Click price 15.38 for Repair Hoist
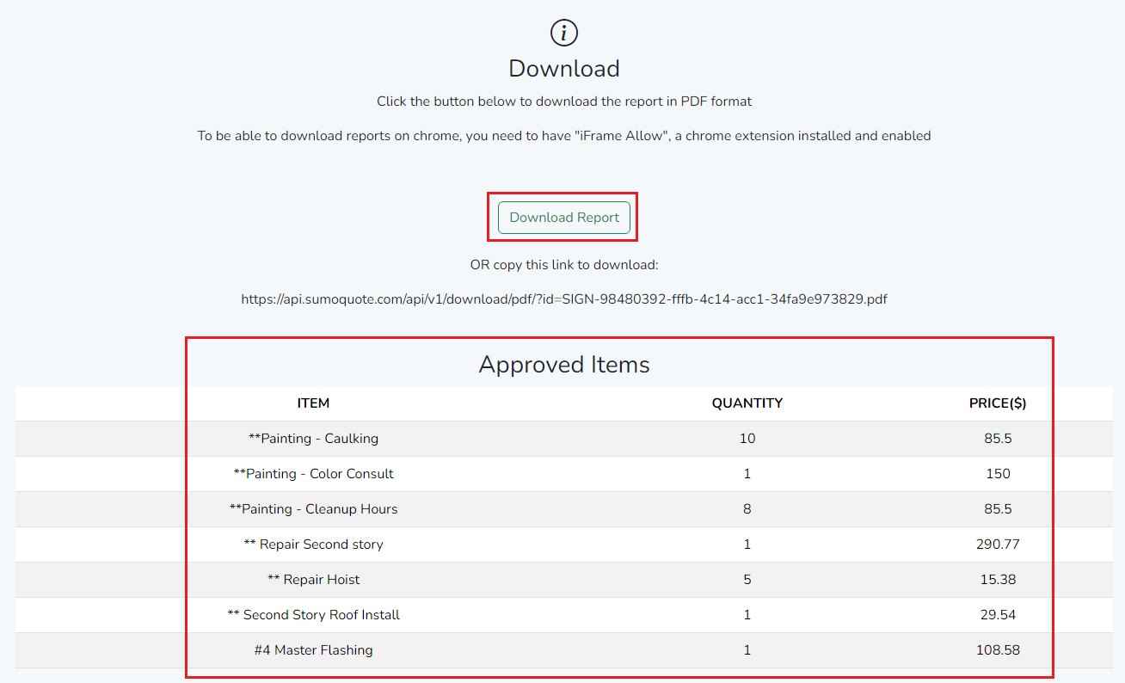This screenshot has width=1125, height=683. coord(998,580)
